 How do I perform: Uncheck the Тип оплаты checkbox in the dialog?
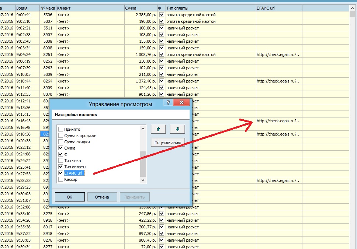pos(60,167)
